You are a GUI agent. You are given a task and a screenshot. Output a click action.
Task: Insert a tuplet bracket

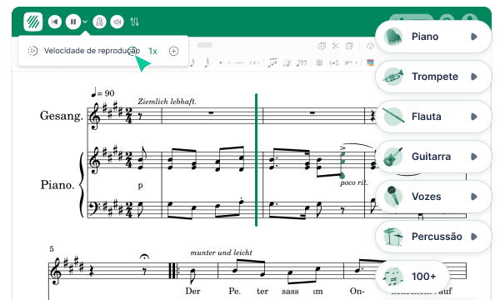click(x=254, y=62)
